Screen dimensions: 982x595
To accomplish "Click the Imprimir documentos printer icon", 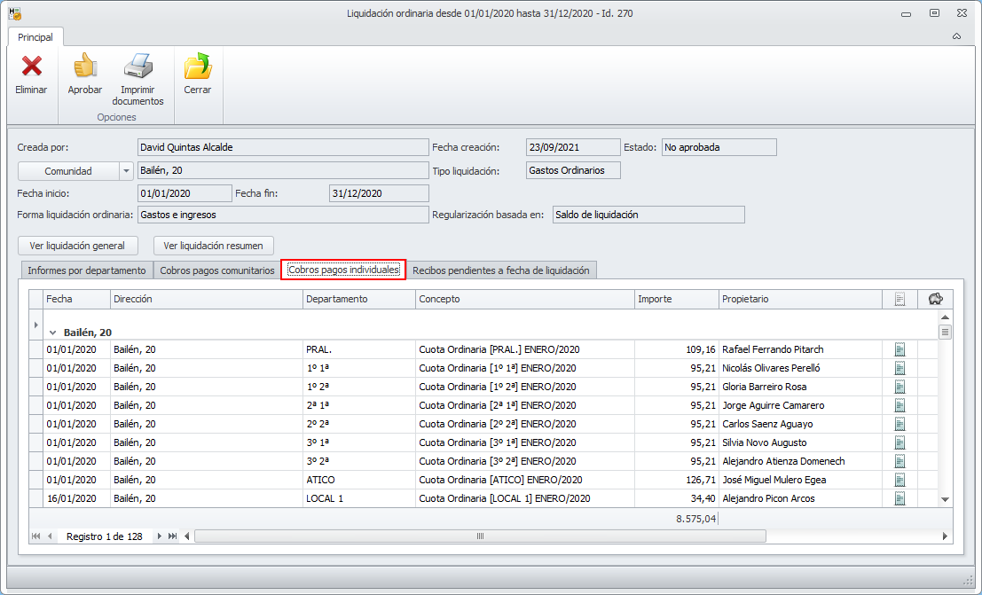I will 137,67.
